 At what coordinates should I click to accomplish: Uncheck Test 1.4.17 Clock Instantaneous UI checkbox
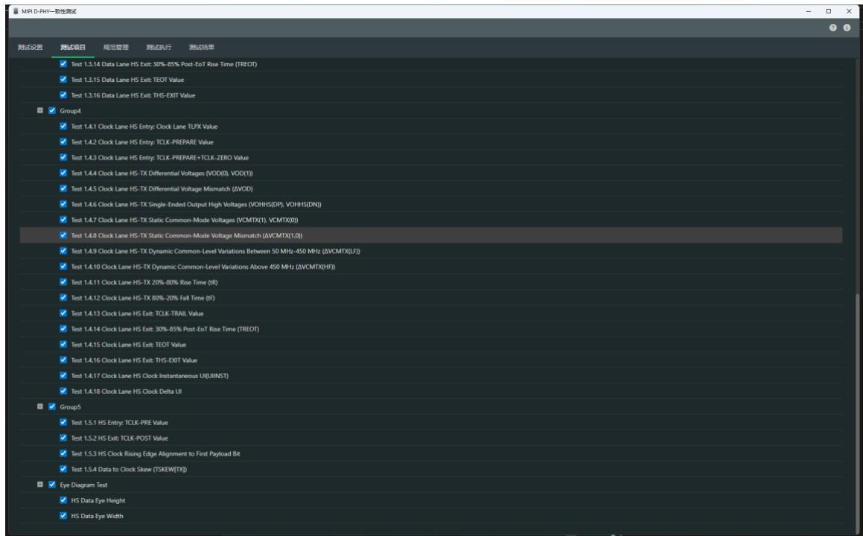[63, 375]
